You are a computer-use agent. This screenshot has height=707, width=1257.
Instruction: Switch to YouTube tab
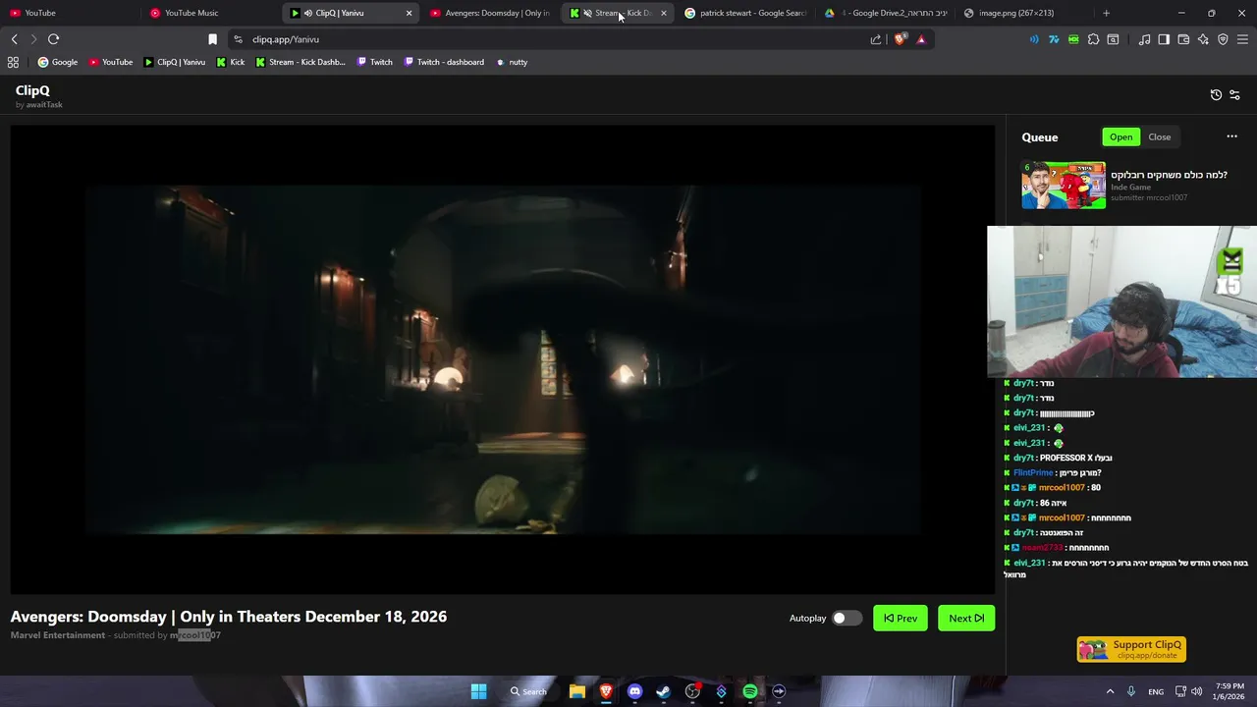point(70,13)
